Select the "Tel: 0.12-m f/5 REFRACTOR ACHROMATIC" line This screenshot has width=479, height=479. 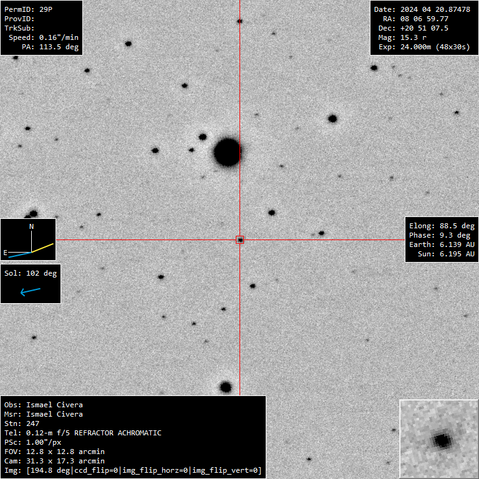coord(83,433)
